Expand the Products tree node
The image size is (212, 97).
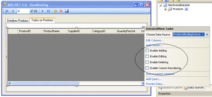(165, 9)
